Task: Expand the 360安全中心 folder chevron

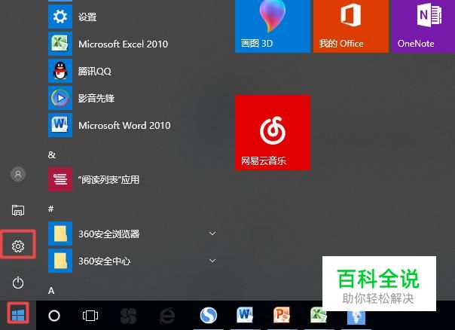Action: click(212, 261)
